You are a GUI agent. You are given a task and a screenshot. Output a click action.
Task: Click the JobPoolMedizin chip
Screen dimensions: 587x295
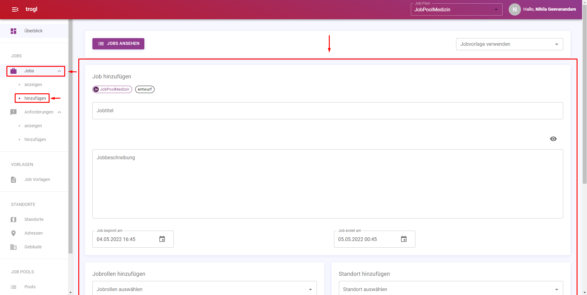[112, 89]
